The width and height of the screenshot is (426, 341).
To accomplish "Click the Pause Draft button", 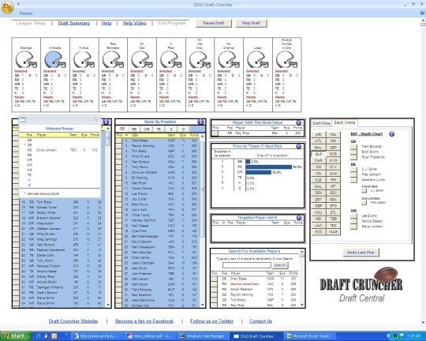I will (214, 23).
